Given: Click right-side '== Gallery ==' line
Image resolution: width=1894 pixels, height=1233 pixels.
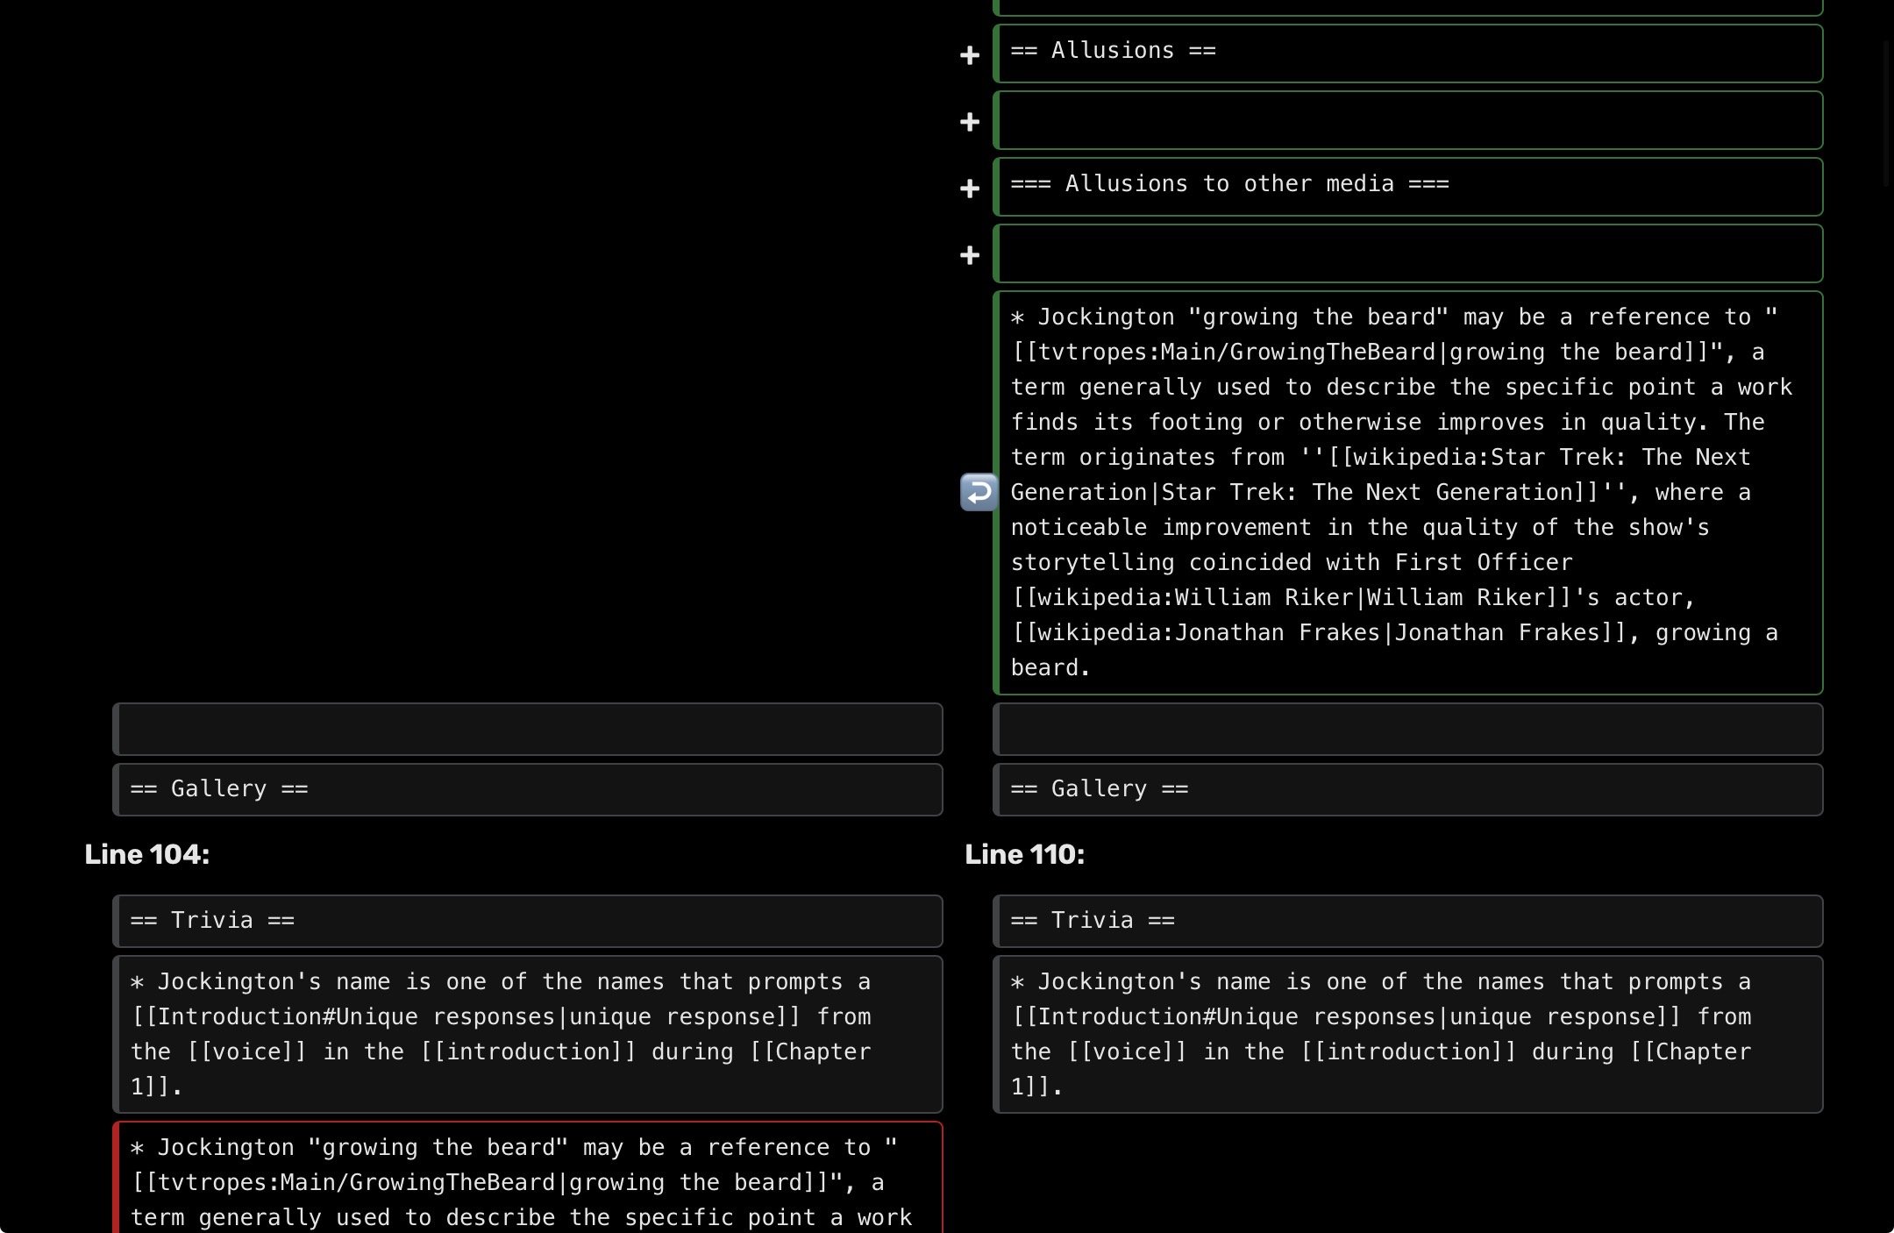Looking at the screenshot, I should 1408,789.
